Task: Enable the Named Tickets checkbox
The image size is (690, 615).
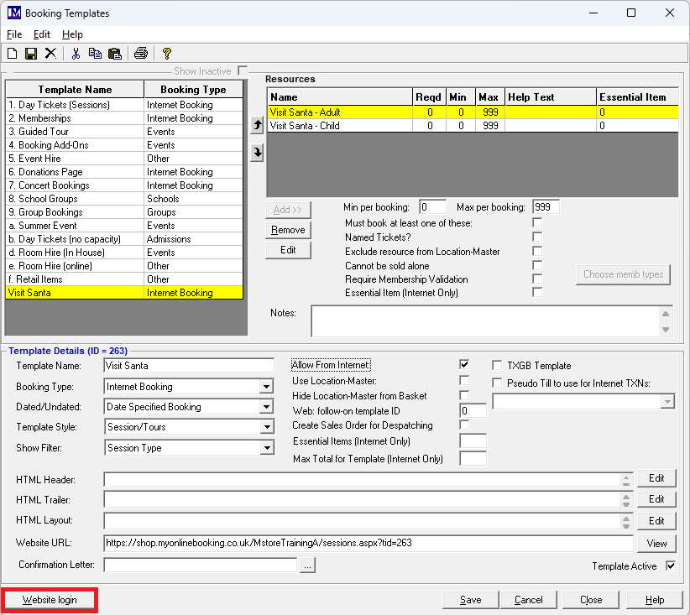Action: tap(537, 237)
